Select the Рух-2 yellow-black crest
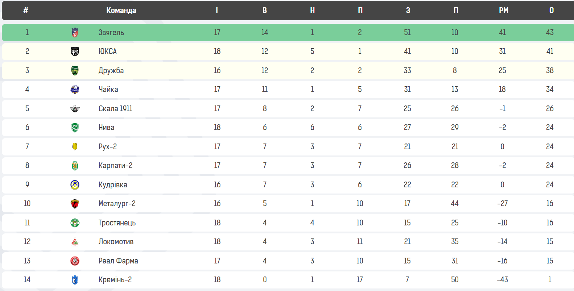Screen dimensions: 574x291 (75, 147)
